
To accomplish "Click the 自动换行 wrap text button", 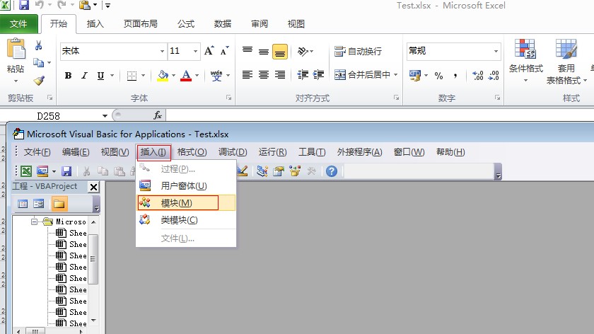I will click(358, 51).
